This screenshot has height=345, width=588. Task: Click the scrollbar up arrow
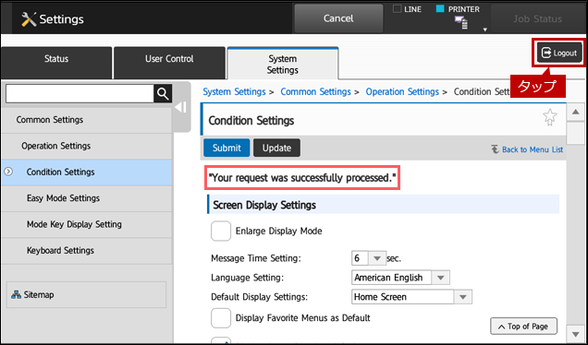(575, 112)
